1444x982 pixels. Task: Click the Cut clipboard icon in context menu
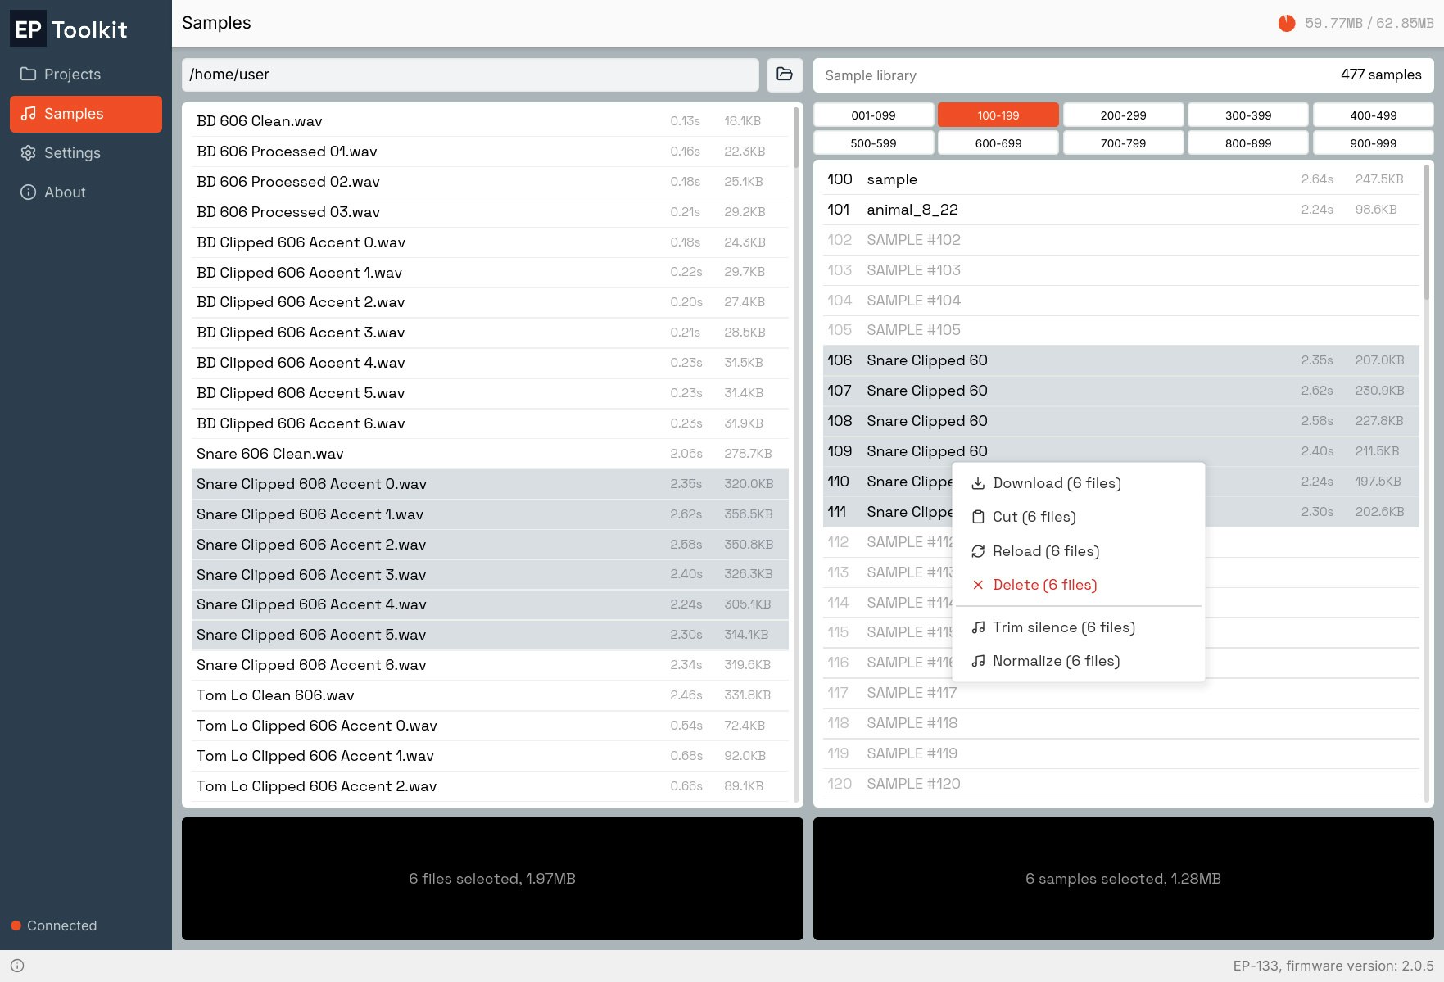[978, 517]
